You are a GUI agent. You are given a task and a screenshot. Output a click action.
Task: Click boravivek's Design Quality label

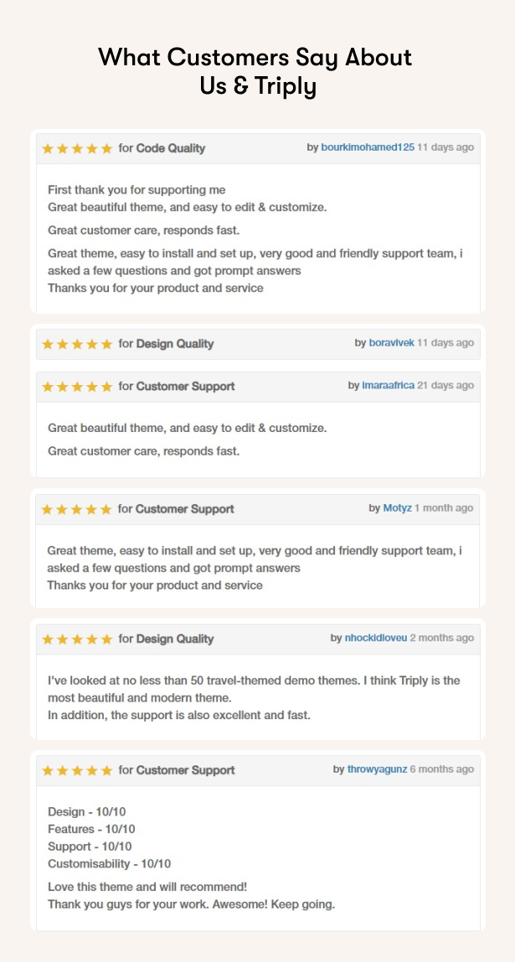175,344
